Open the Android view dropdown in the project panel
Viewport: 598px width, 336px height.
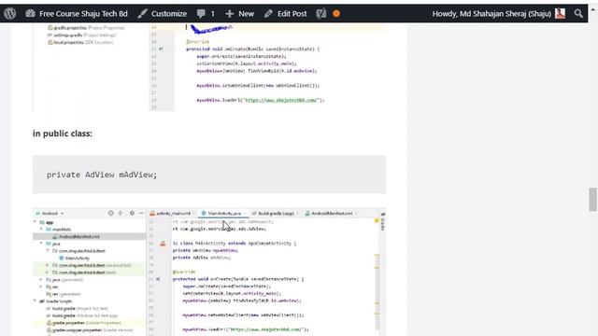(x=50, y=214)
